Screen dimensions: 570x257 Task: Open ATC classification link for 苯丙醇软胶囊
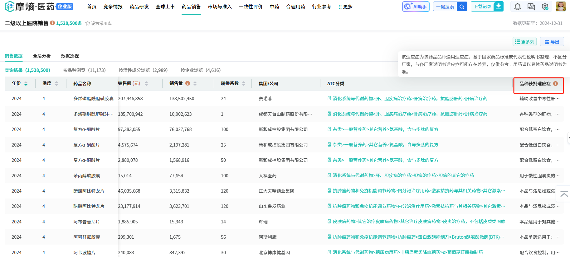[403, 175]
